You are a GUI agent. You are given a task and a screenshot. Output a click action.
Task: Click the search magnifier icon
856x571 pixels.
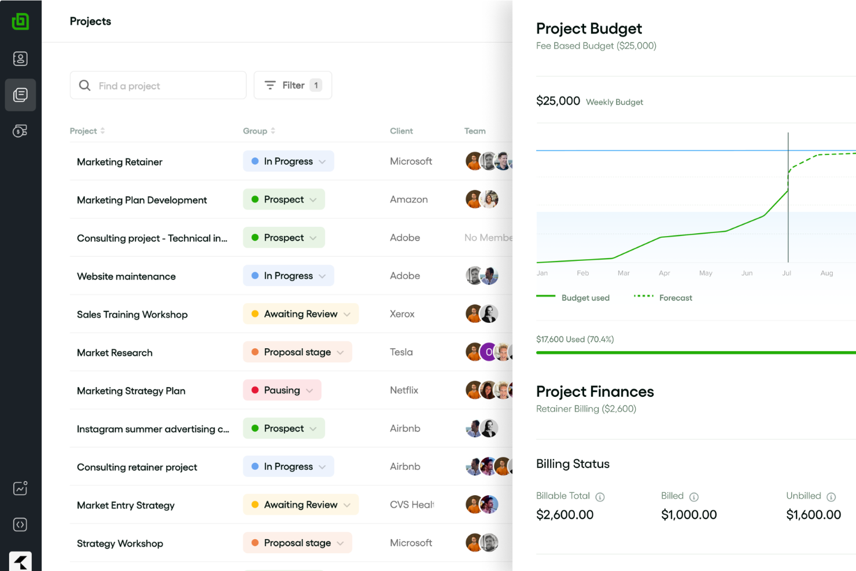point(84,86)
